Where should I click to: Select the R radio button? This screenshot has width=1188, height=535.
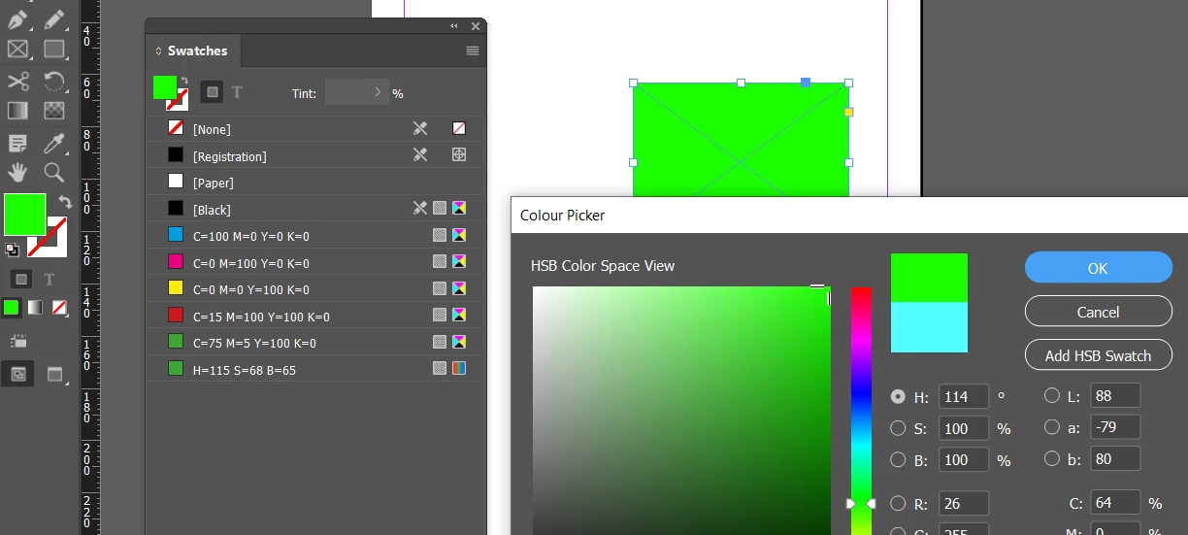898,503
